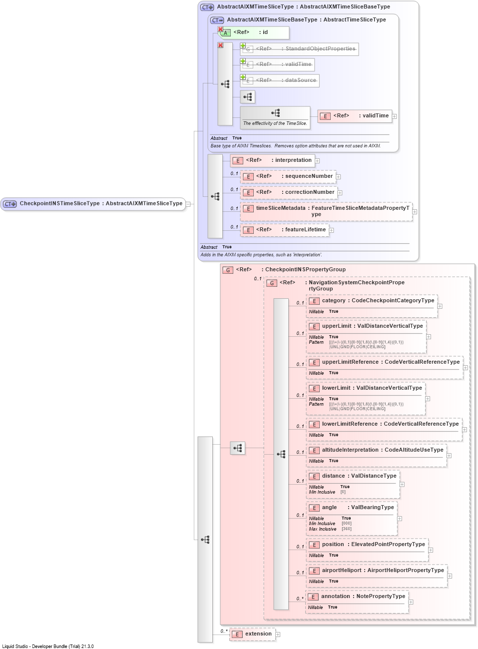Click the sequence icon box inside CheckpointINSPropertyGroup

[238, 448]
